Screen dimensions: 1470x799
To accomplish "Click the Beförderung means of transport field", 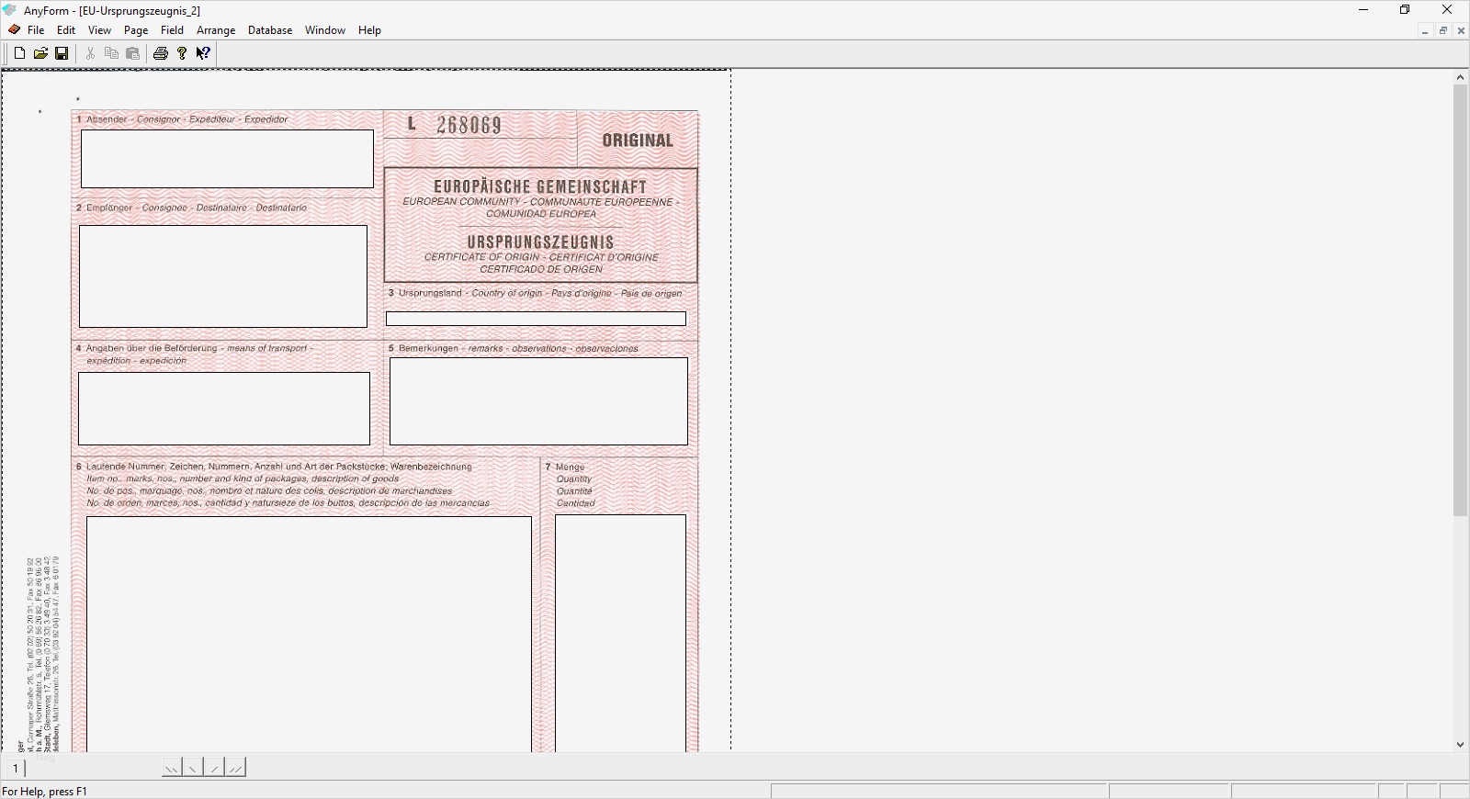I will pos(224,409).
